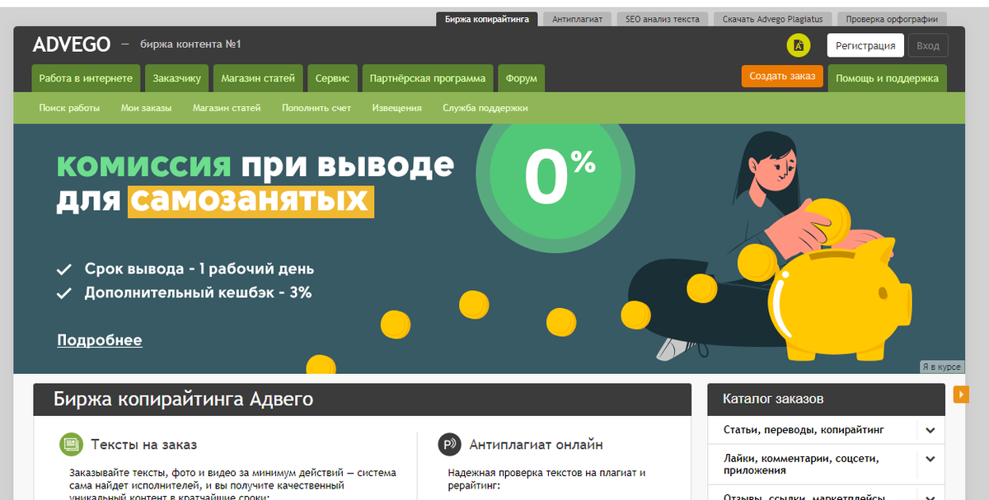Image resolution: width=989 pixels, height=500 pixels.
Task: Expand 'Статьи, переводы, копирайтинг' category
Action: click(x=930, y=430)
